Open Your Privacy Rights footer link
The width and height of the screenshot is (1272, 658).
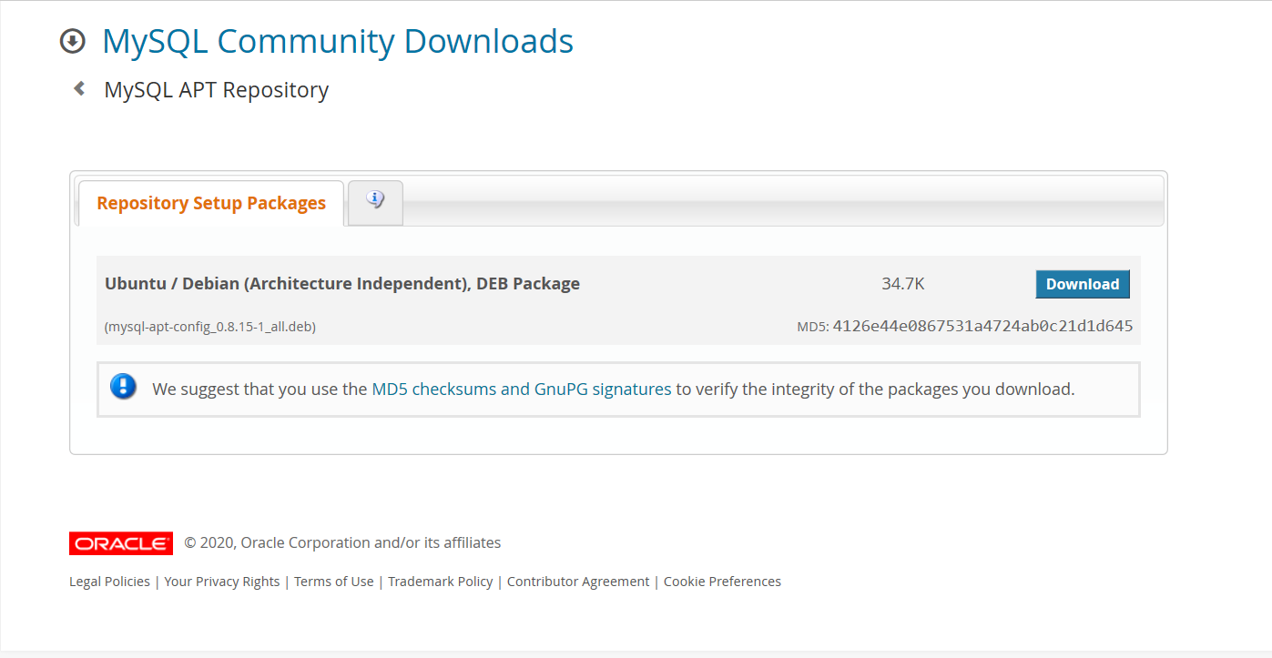[222, 582]
